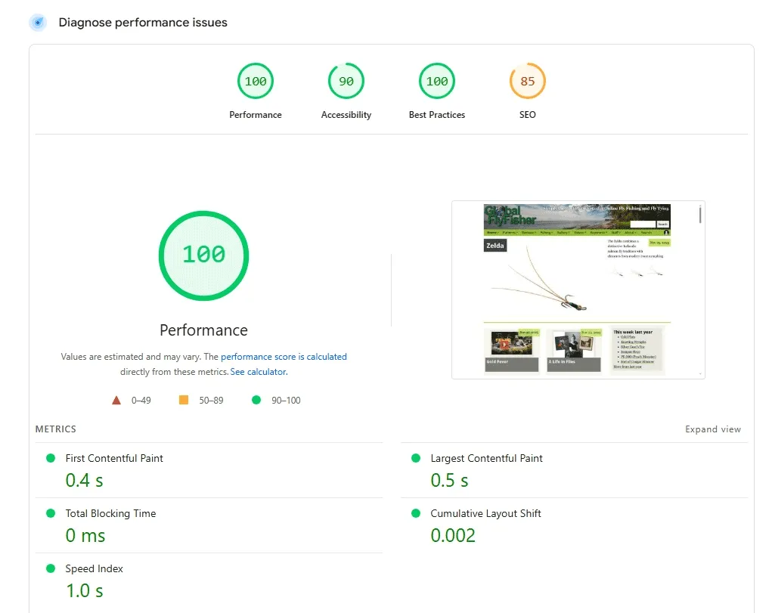
Task: Open the 'See calculator' link
Action: point(259,372)
